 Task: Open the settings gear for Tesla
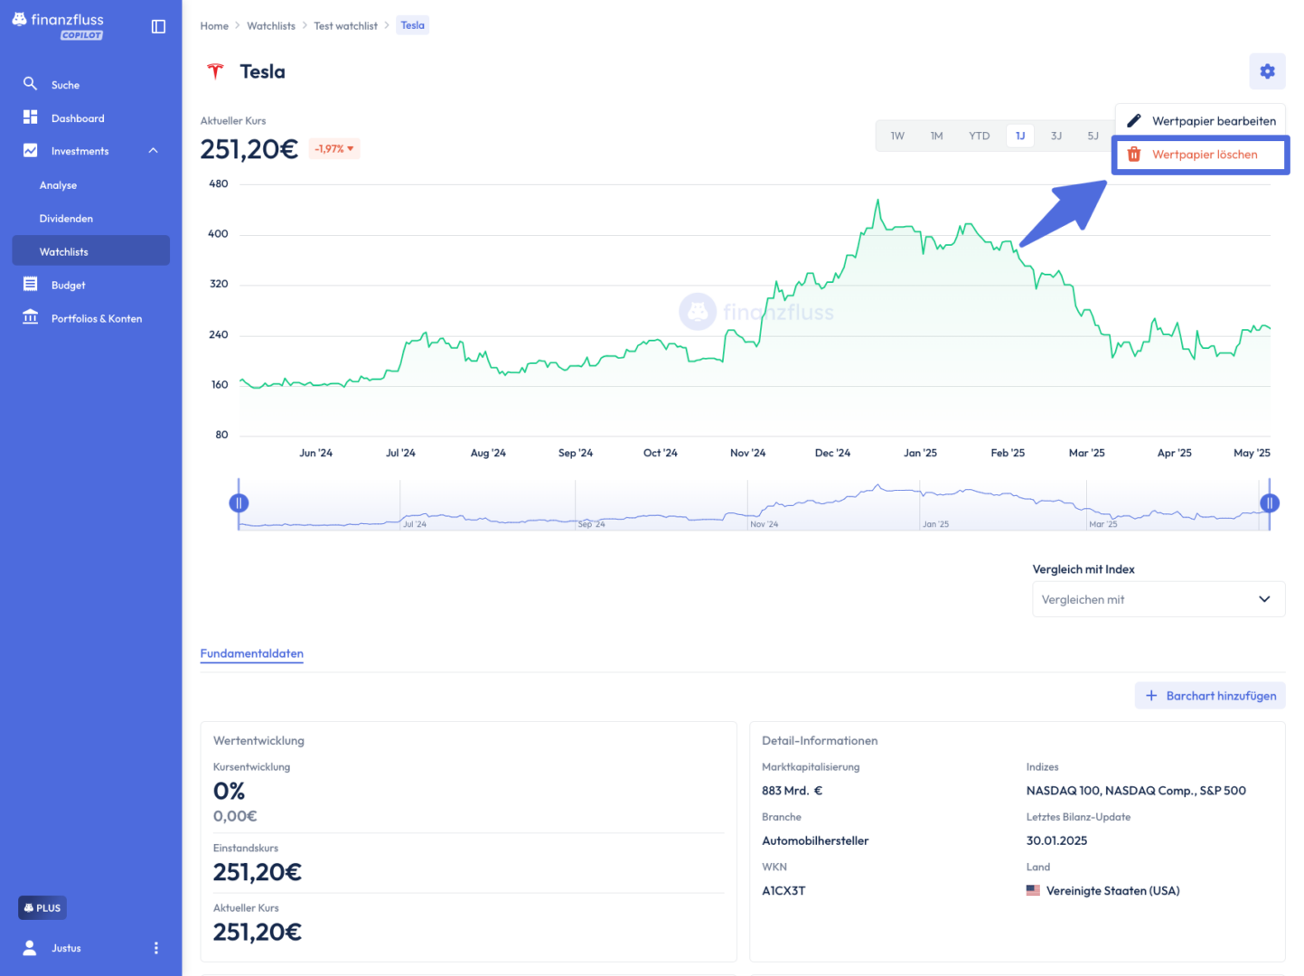tap(1267, 71)
